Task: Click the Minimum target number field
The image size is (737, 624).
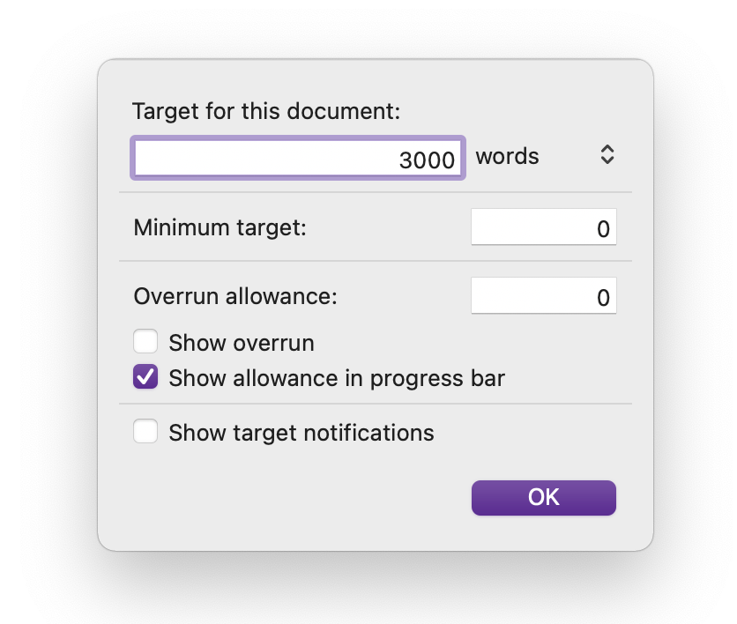Action: coord(543,227)
